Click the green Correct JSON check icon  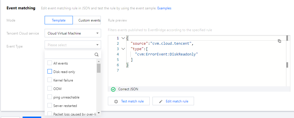(113, 89)
